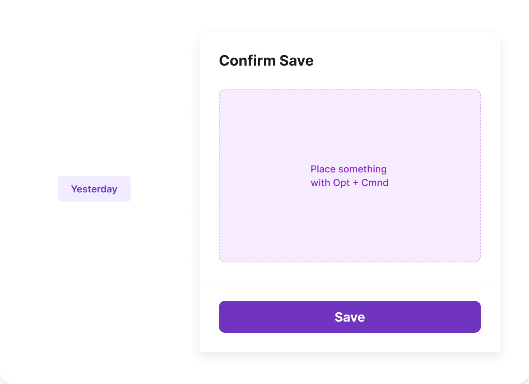Click the word "with" in the hint

pos(320,183)
